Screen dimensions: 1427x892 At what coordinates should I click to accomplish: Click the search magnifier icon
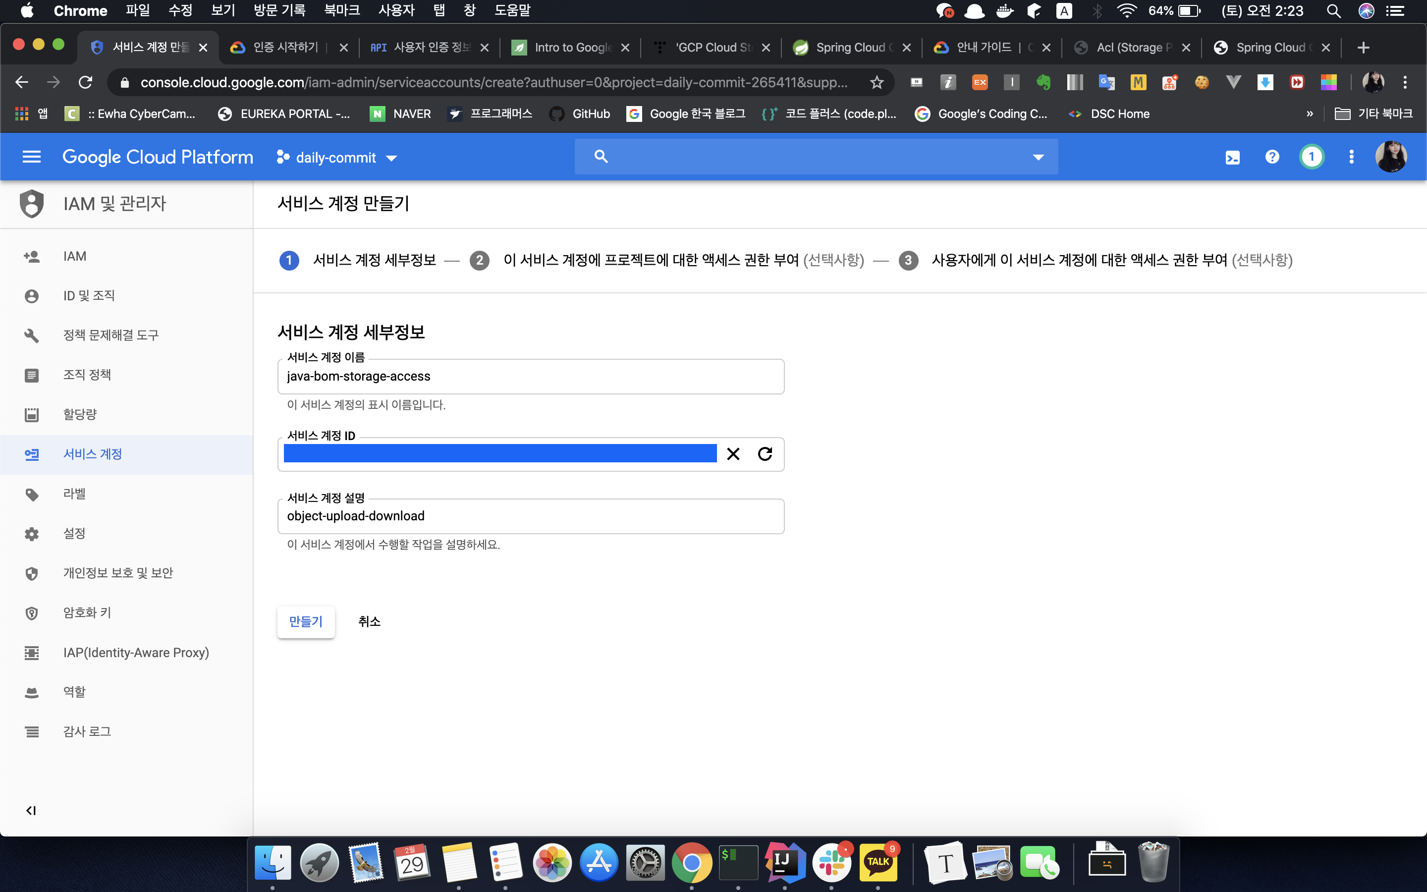[x=601, y=156]
